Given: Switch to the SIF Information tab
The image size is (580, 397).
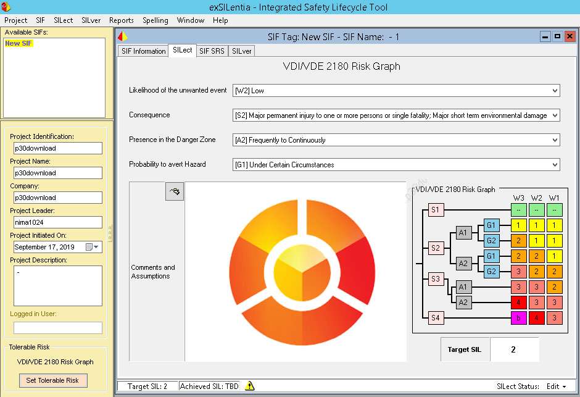Looking at the screenshot, I should [142, 51].
